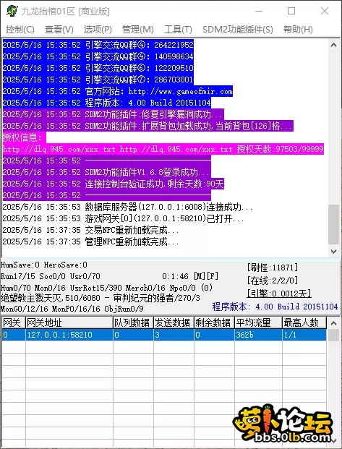Click log line with 授权天数 97503/99999
This screenshot has width=342, height=449.
pos(163,149)
